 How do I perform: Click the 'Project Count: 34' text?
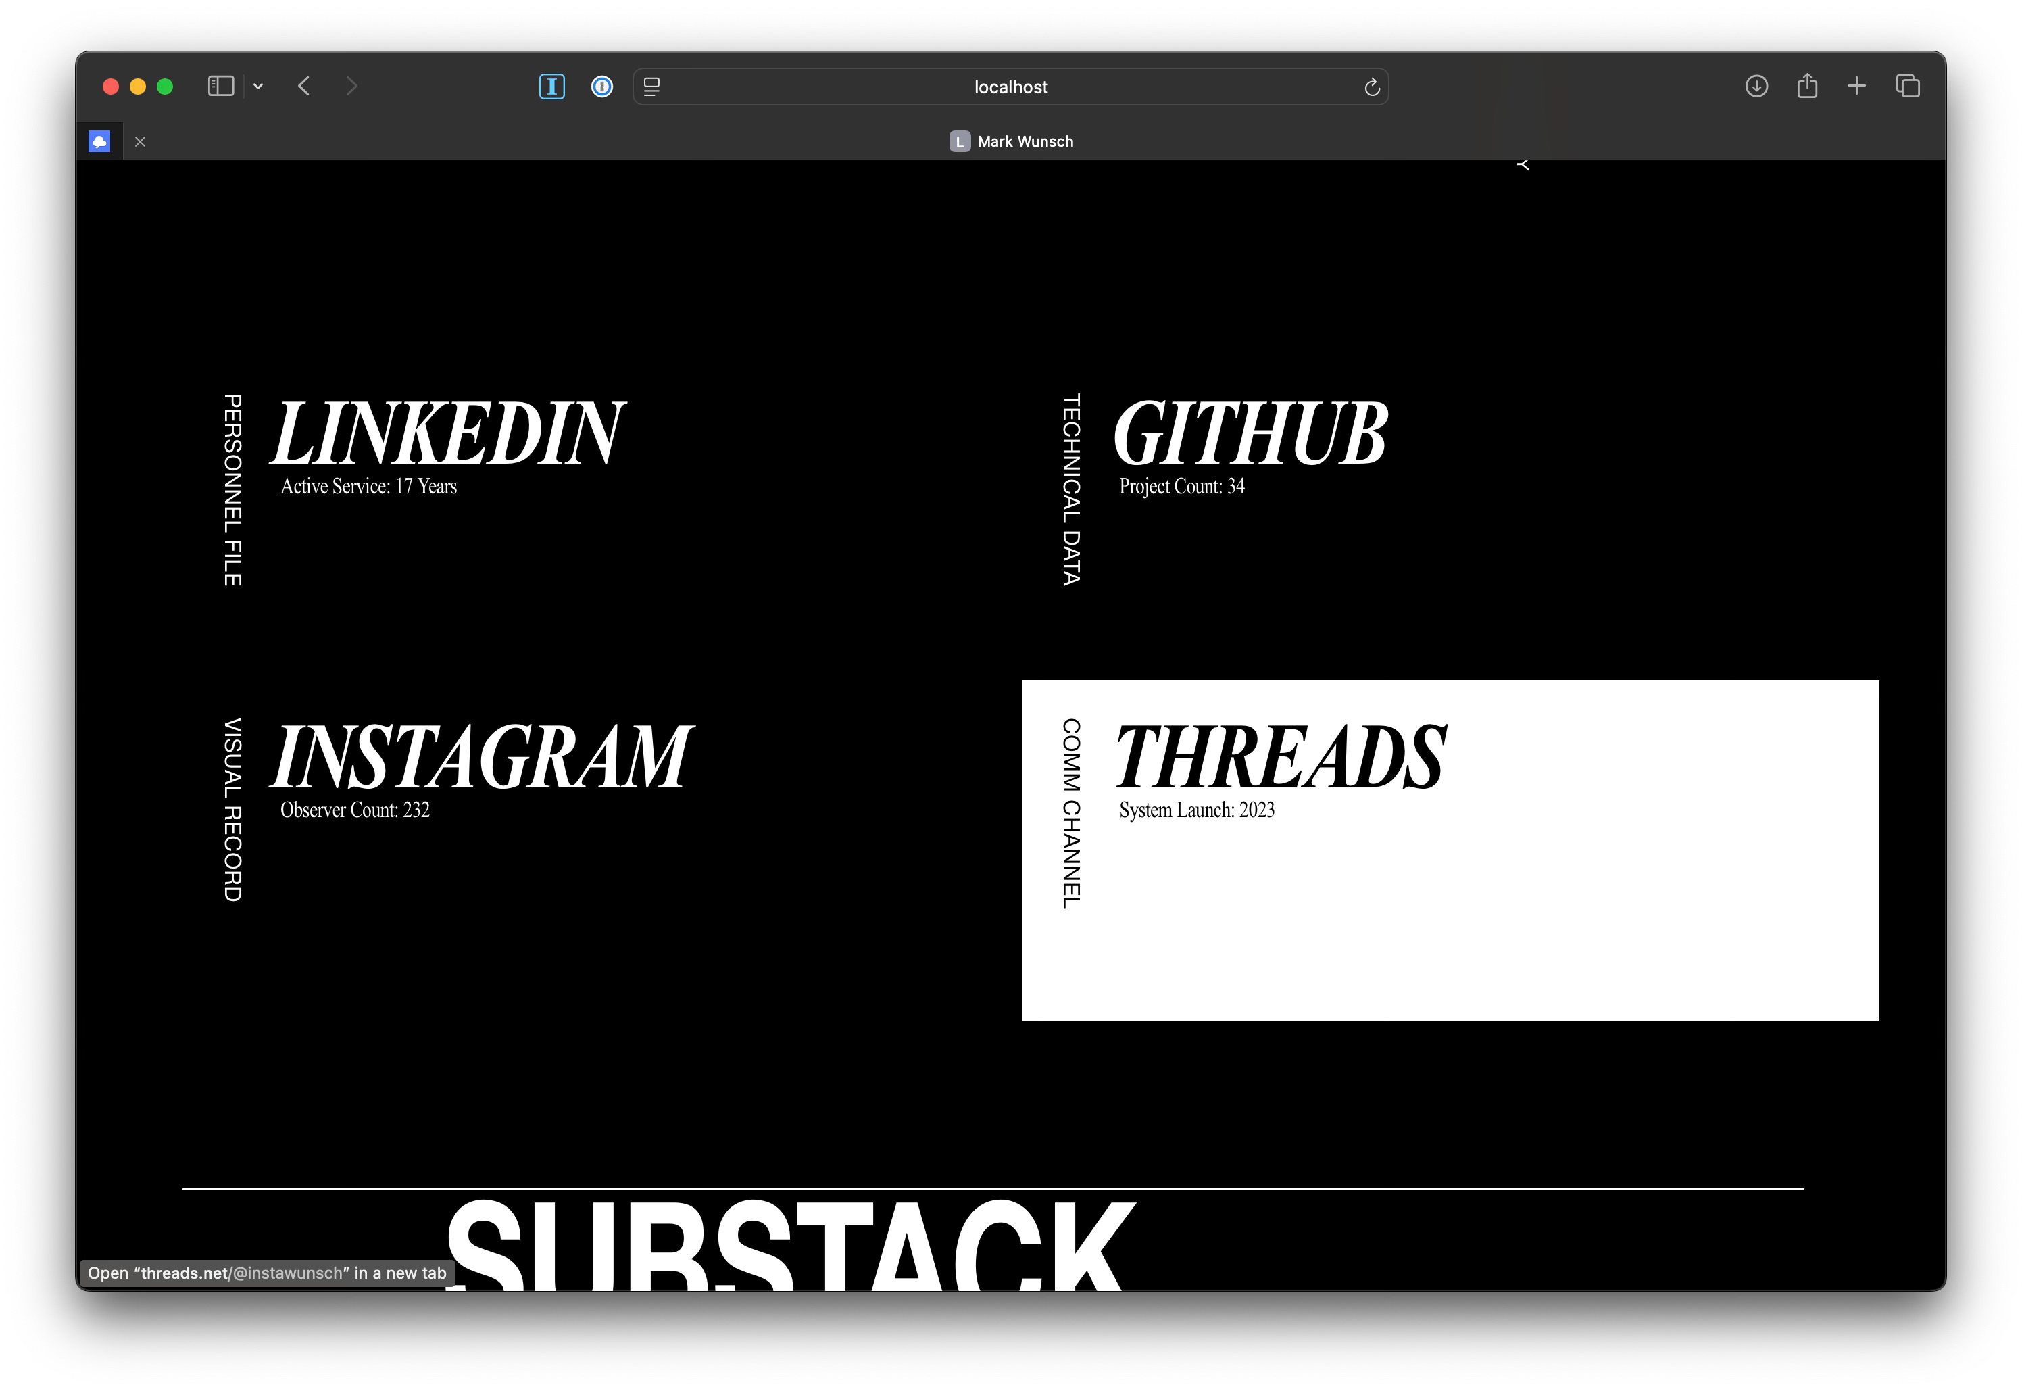1182,487
